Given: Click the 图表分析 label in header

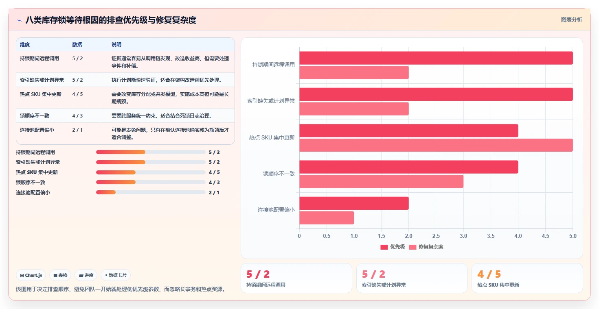Looking at the screenshot, I should tap(571, 20).
